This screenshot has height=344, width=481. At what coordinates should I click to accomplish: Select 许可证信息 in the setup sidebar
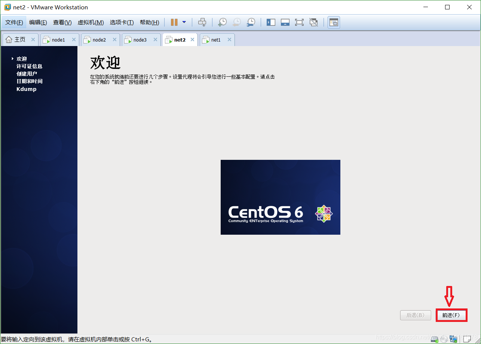tap(30, 66)
